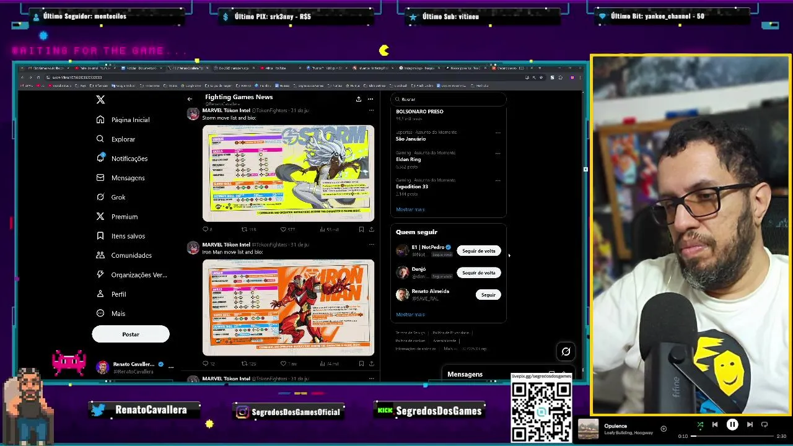Repost the Storm move list post
The width and height of the screenshot is (793, 446).
(x=244, y=229)
